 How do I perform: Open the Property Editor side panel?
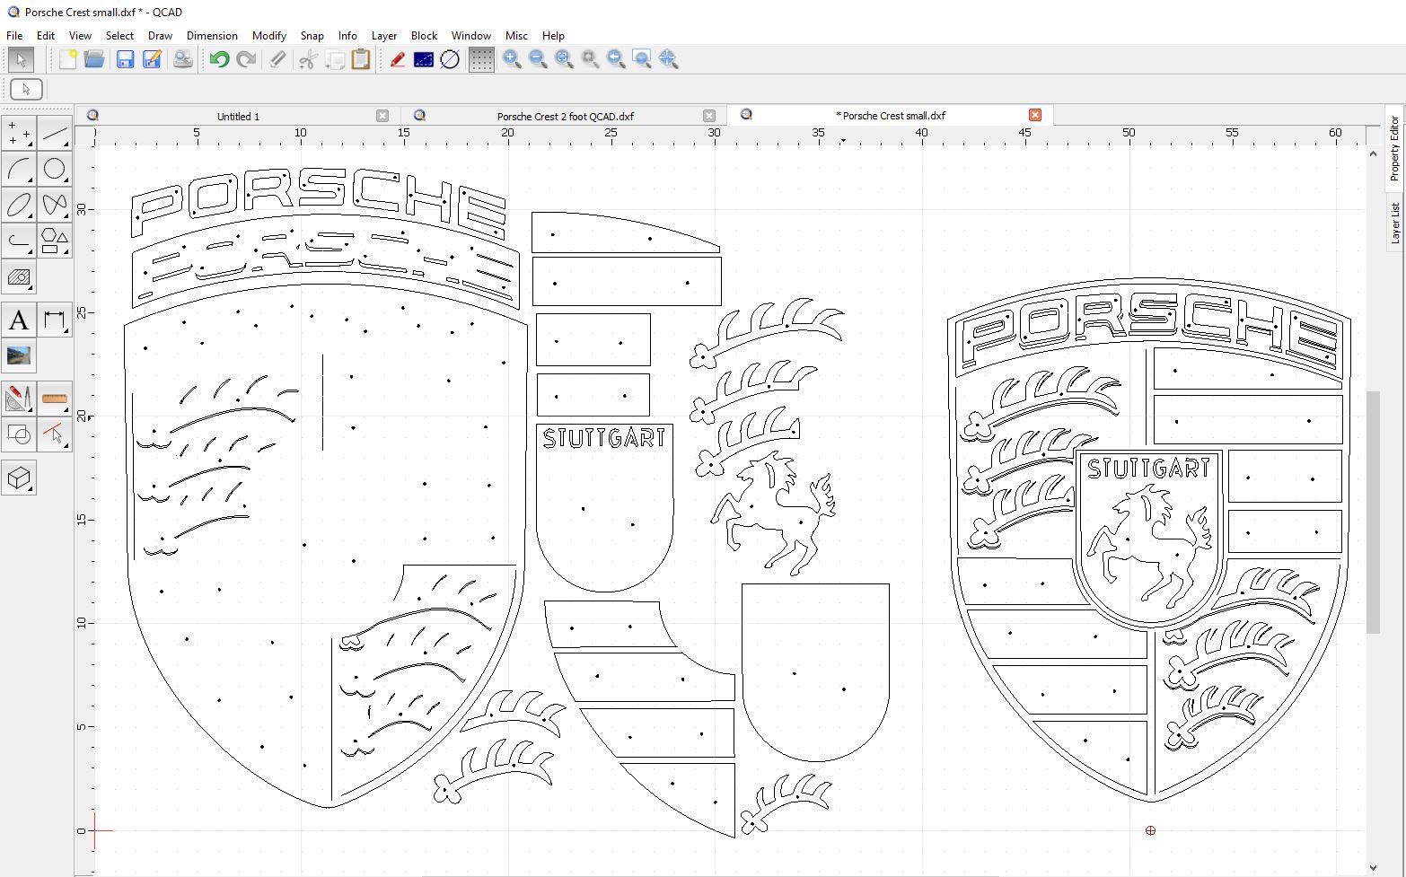1395,148
